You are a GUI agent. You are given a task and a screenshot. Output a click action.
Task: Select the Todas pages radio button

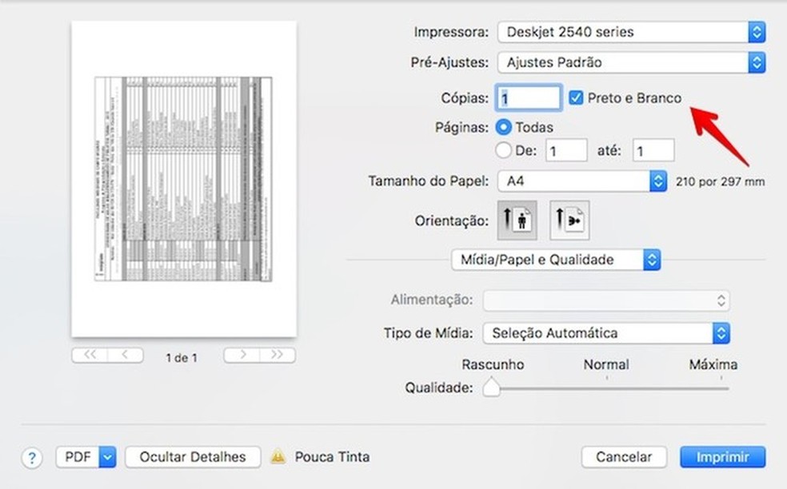point(504,126)
